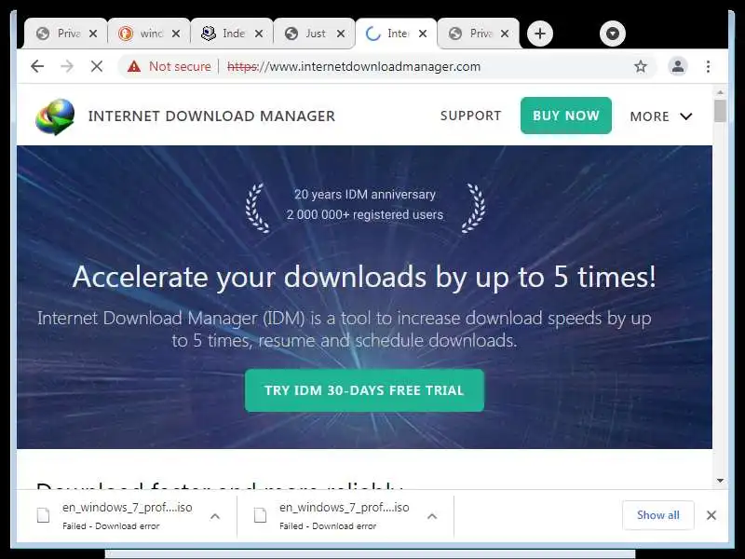This screenshot has width=745, height=559.
Task: Click '2 000 000+ registered users' text
Action: click(x=365, y=215)
